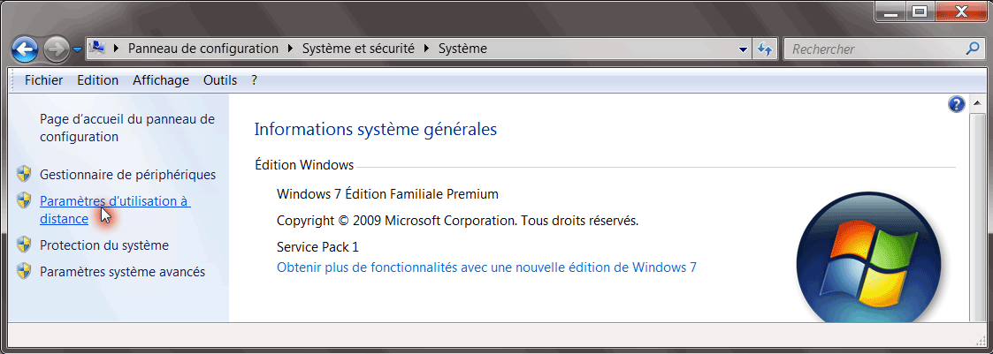Open the Fichier menu
Image resolution: width=993 pixels, height=354 pixels.
tap(43, 80)
